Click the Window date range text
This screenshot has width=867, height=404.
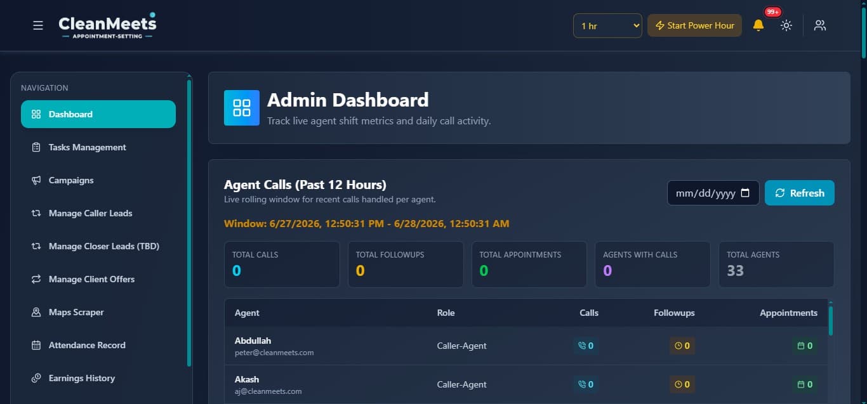(x=366, y=224)
